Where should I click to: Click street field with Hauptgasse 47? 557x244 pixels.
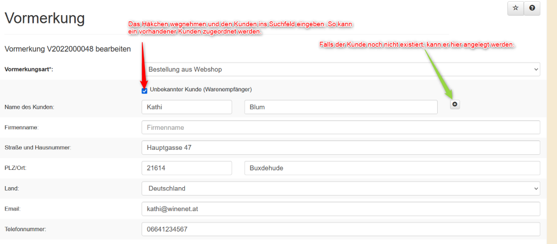click(341, 148)
